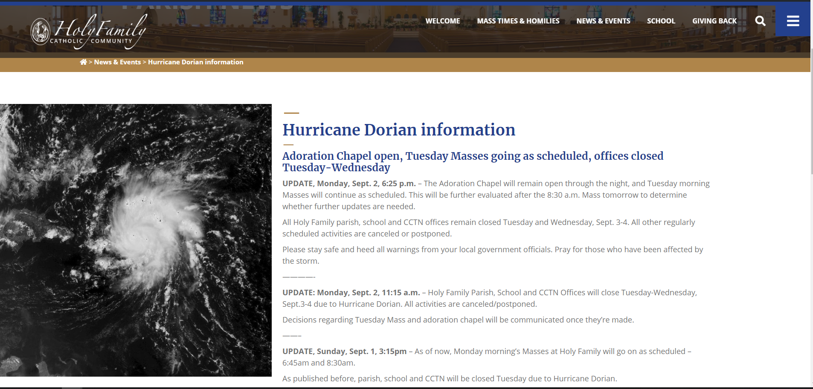Go to the School menu item

661,21
